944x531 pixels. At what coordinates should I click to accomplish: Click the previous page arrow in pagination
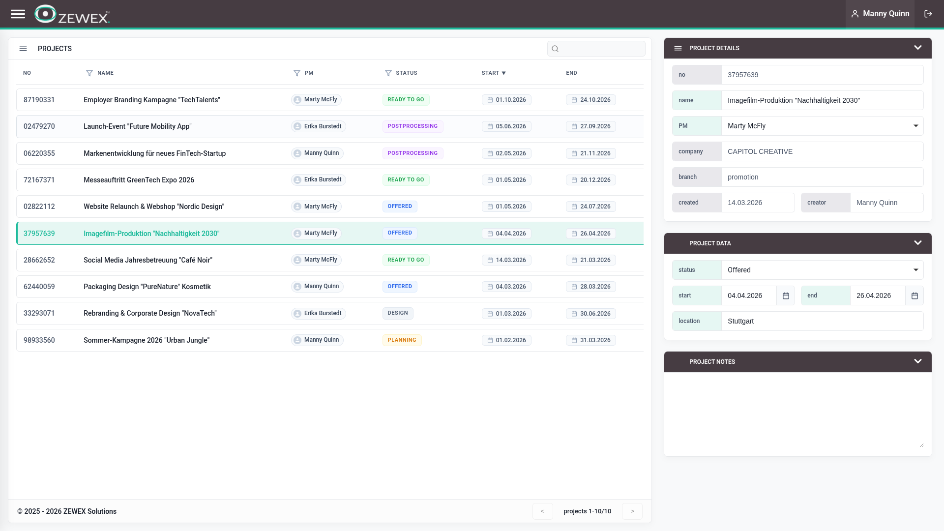tap(542, 511)
